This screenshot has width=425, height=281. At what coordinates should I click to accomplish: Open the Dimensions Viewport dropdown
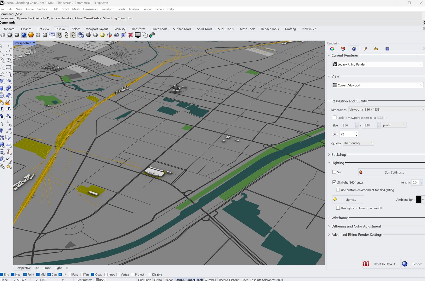(x=386, y=110)
